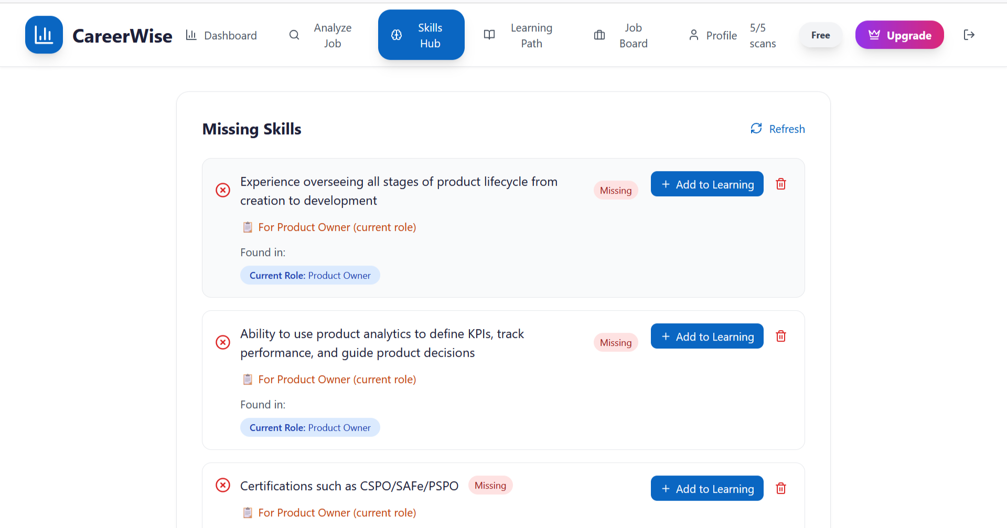The height and width of the screenshot is (528, 1007).
Task: Click red X icon beside product lifecycle skill
Action: click(223, 190)
